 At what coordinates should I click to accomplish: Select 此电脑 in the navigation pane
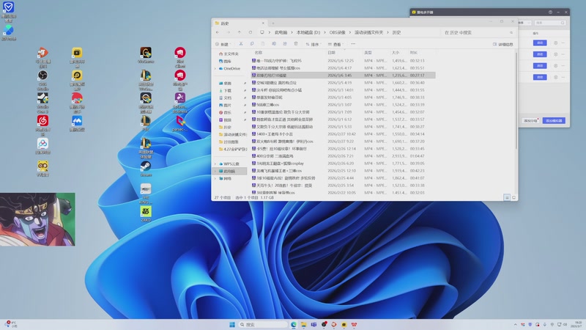[x=229, y=171]
